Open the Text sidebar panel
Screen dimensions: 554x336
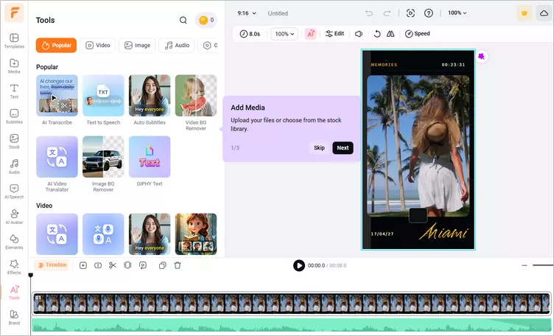tap(14, 91)
